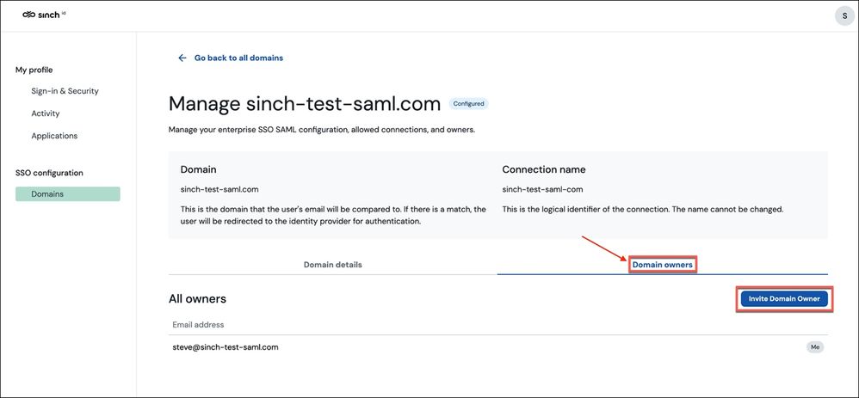Open the Activity page
The image size is (859, 398).
click(46, 113)
